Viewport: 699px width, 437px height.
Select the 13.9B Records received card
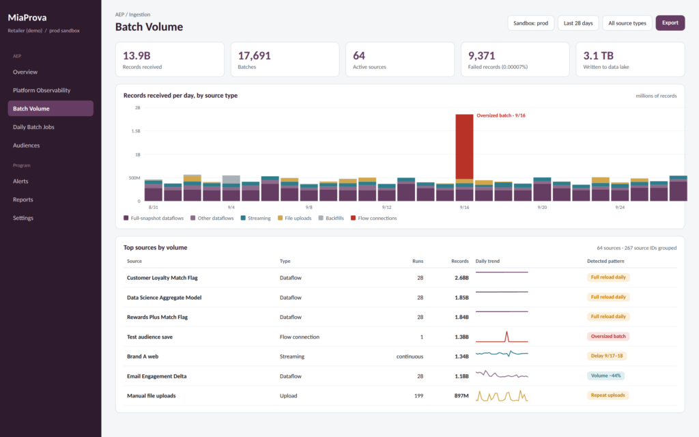click(170, 59)
